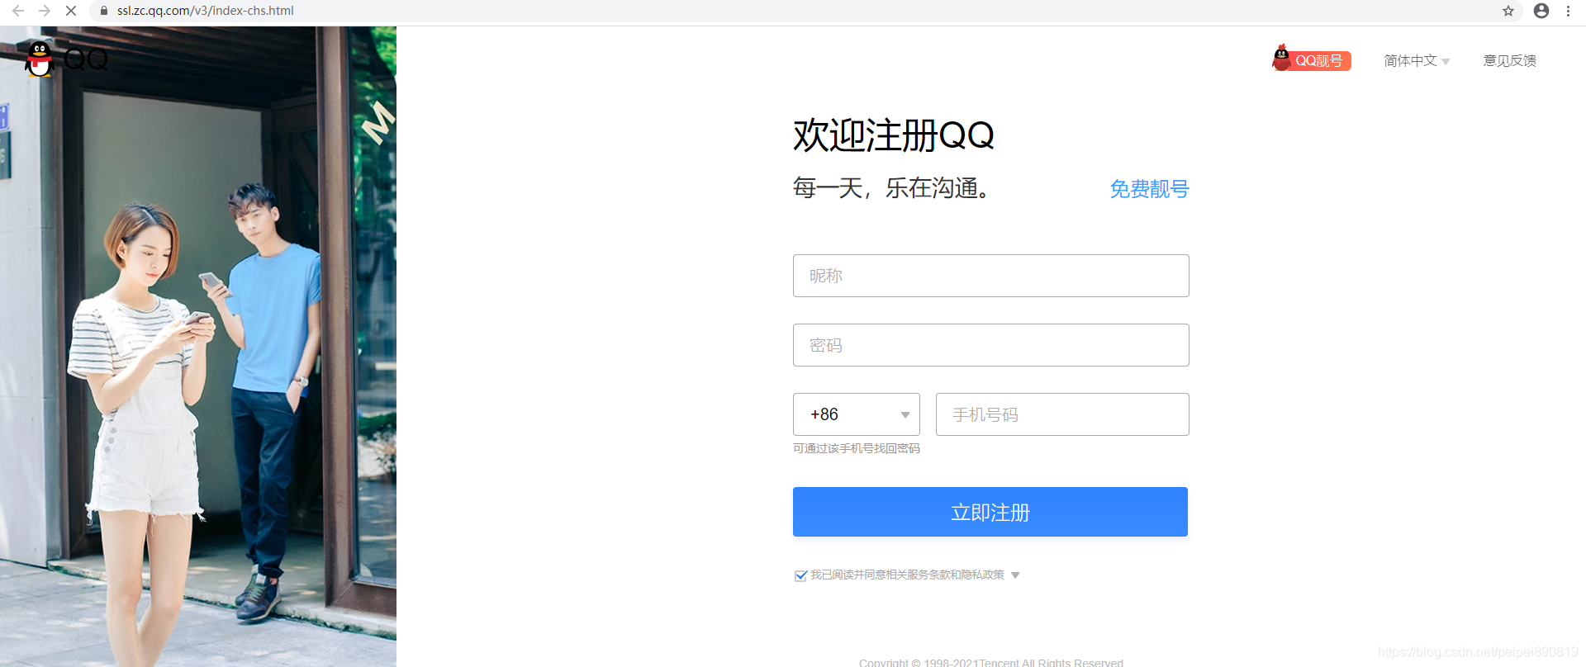The image size is (1586, 667).
Task: Click the 立即注册 register button
Action: 990,512
